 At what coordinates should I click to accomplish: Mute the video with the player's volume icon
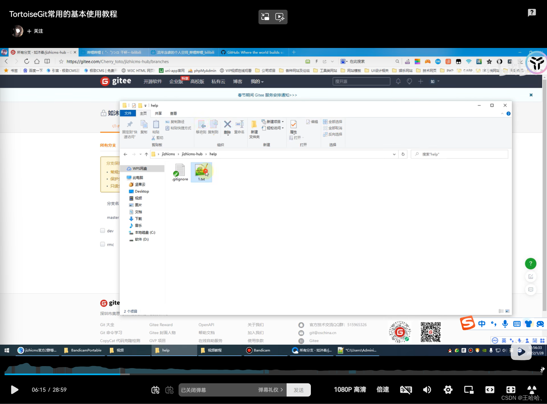(x=427, y=389)
